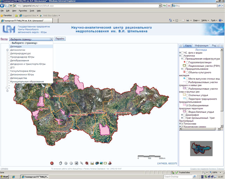The image size is (225, 179).
Task: Click the zoom out minus tool
Action: point(71,163)
